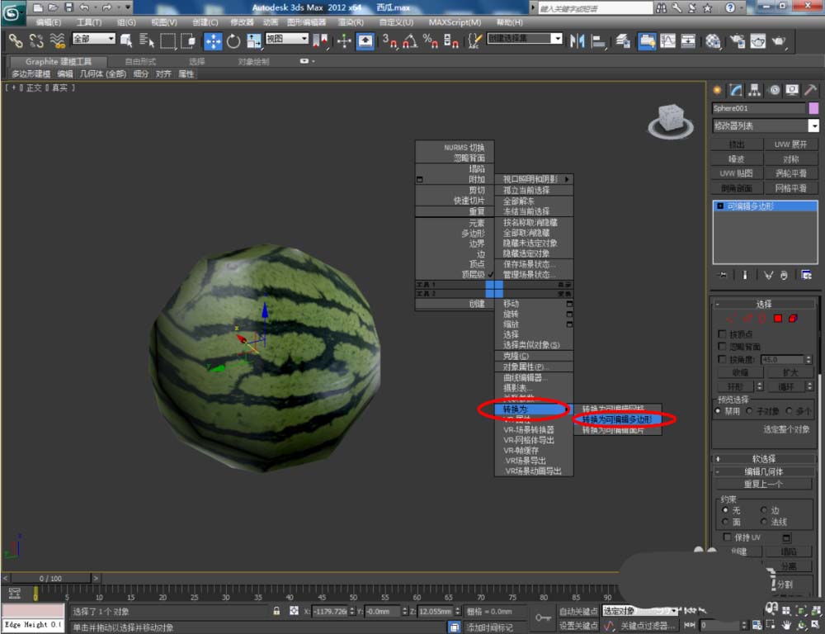
Task: Activate the Select and Move tool
Action: click(213, 41)
